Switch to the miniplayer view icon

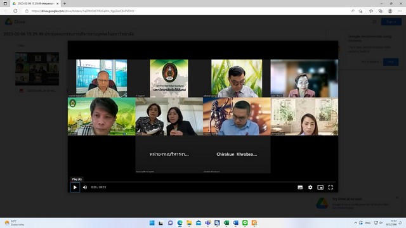[320, 187]
